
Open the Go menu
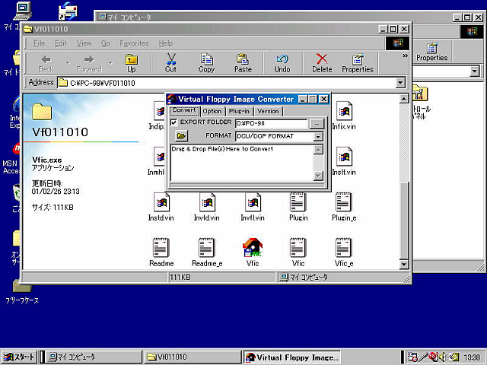(106, 43)
